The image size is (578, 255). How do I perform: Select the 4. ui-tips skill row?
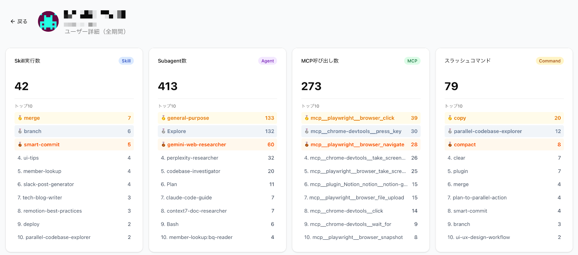[x=74, y=158]
